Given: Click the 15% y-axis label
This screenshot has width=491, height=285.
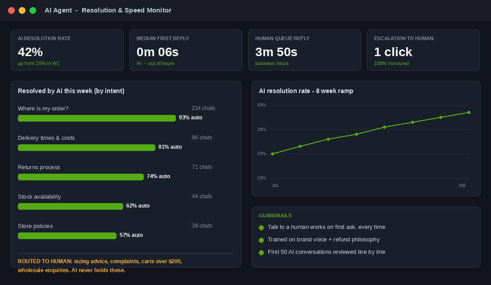Looking at the screenshot, I should tap(262, 178).
